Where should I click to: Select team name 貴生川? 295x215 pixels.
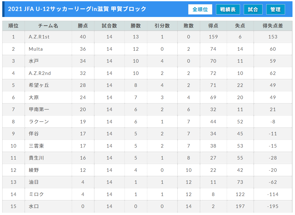coord(36,158)
